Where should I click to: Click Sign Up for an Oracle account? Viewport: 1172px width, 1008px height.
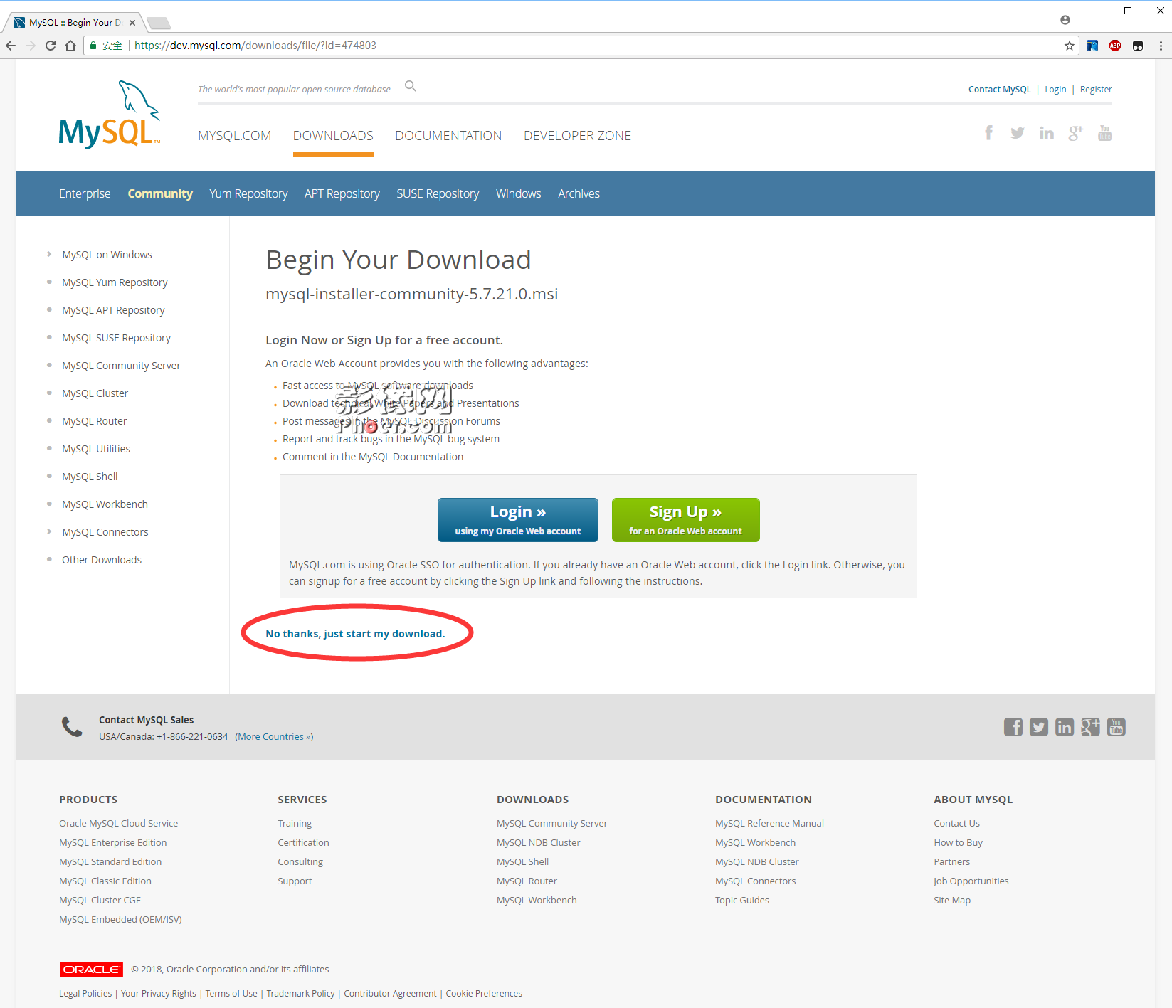click(x=686, y=520)
